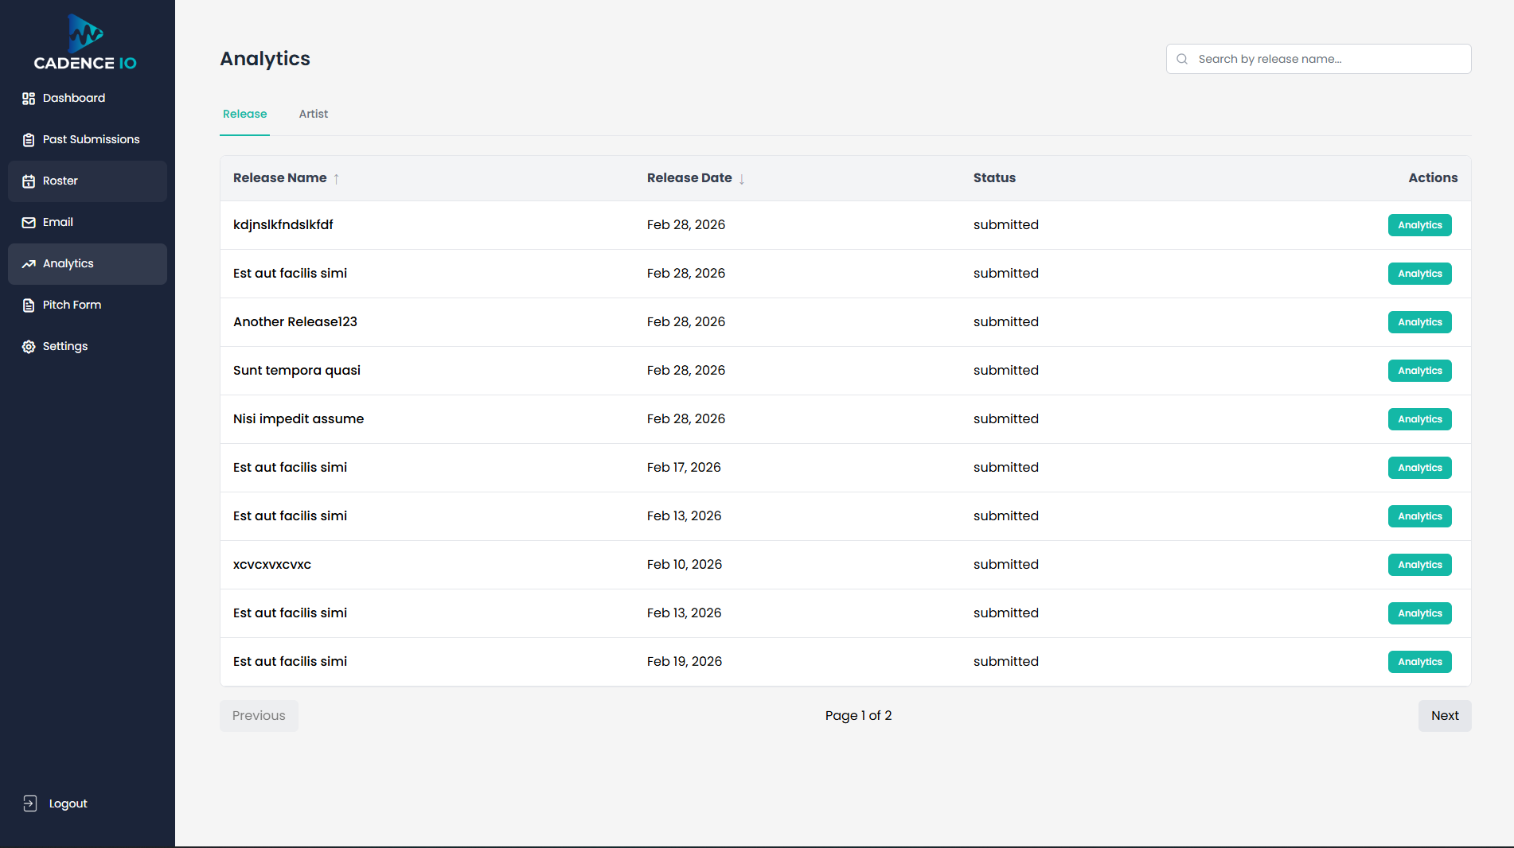The width and height of the screenshot is (1514, 848).
Task: Click the Status column header
Action: pos(994,178)
